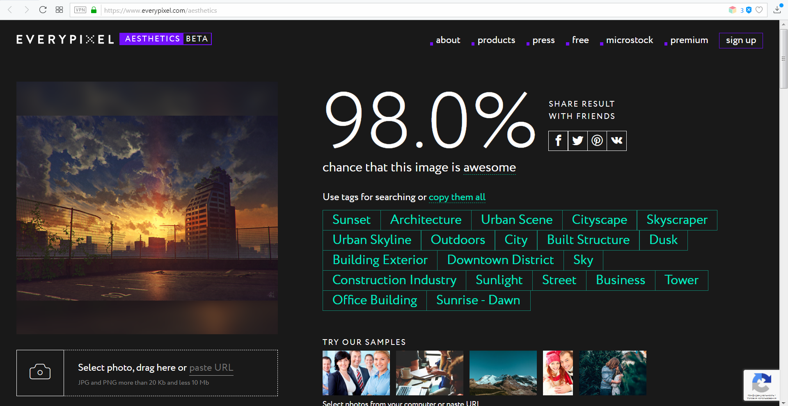Select the Sunset tag
Screen dimensions: 788x406
tap(352, 220)
